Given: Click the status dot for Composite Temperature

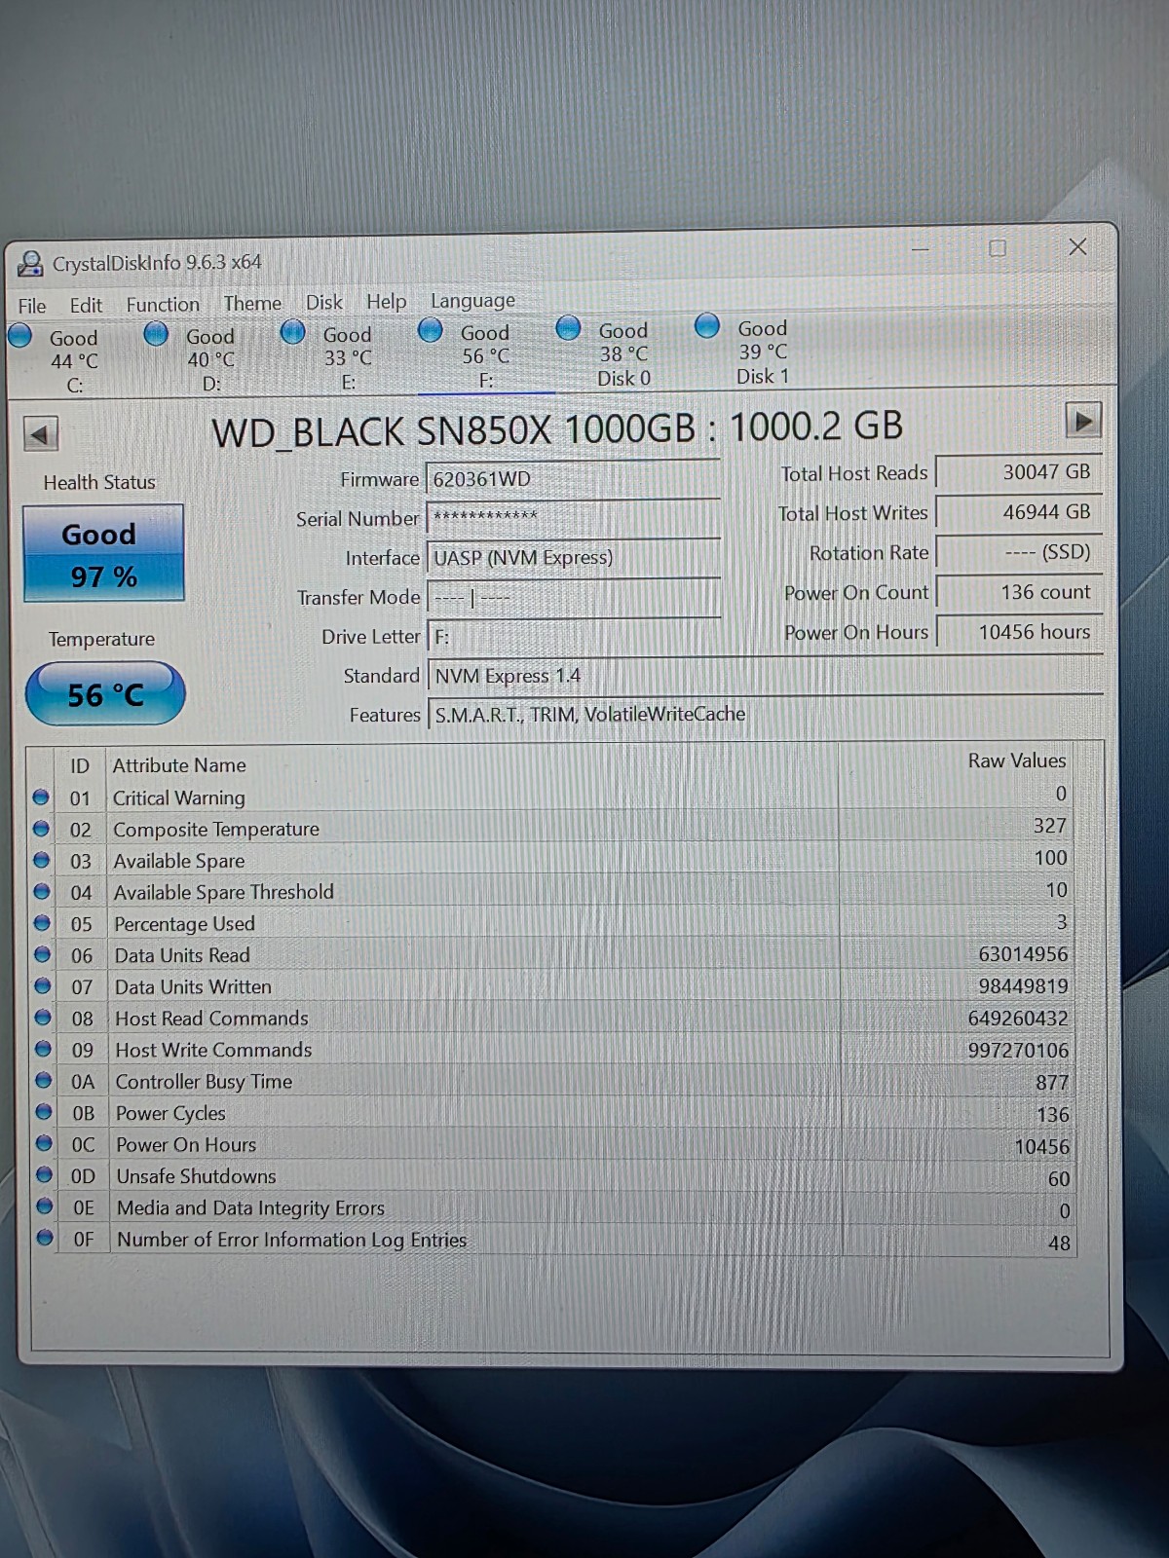Looking at the screenshot, I should (41, 829).
